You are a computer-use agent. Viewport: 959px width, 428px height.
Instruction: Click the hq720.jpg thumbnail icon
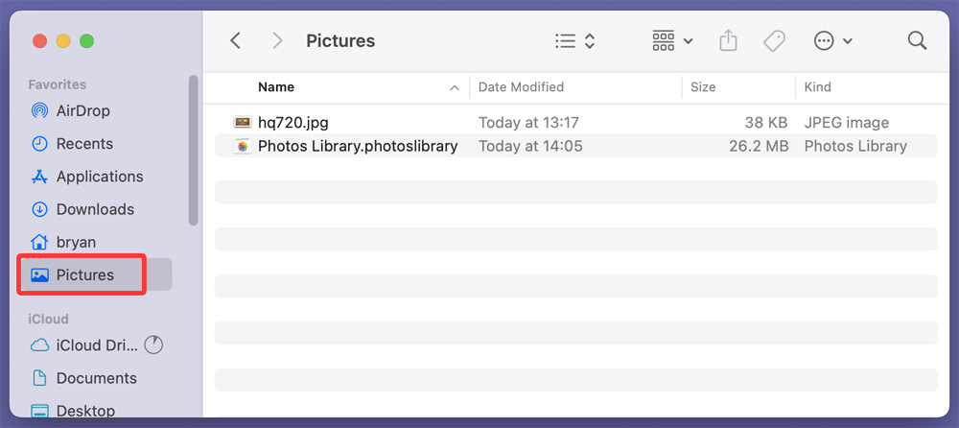pos(243,123)
